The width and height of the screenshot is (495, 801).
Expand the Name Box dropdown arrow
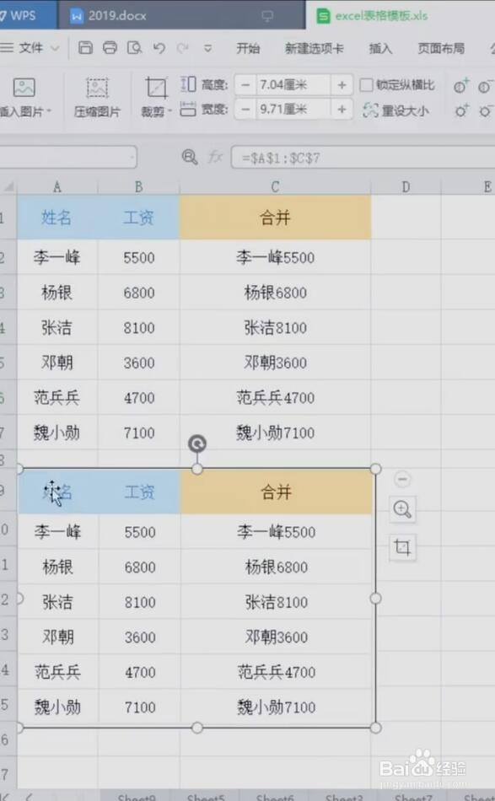(133, 157)
